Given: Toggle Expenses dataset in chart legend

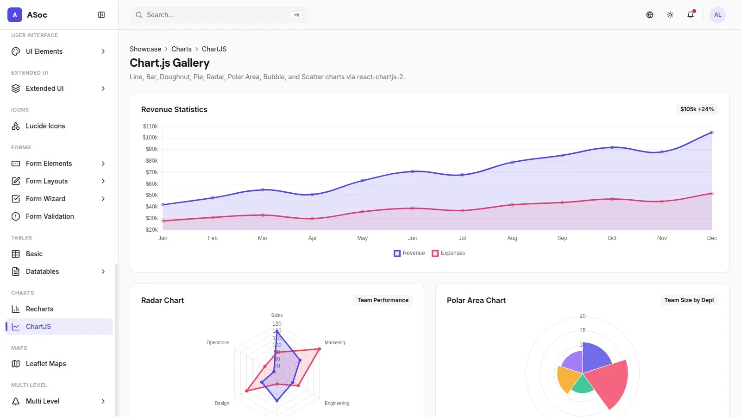Looking at the screenshot, I should tap(448, 253).
